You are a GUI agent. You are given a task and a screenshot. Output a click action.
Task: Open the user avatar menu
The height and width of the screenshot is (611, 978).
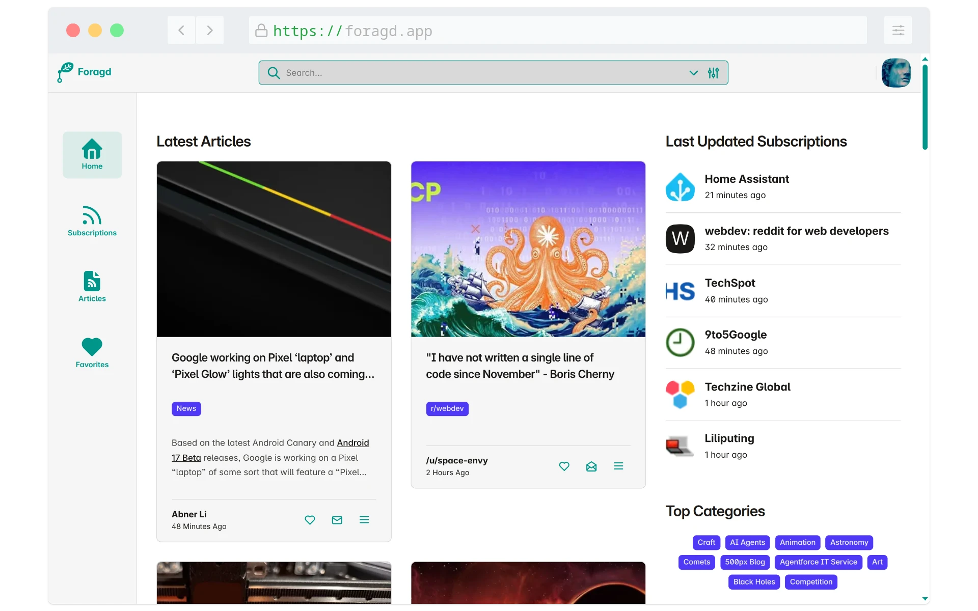896,73
